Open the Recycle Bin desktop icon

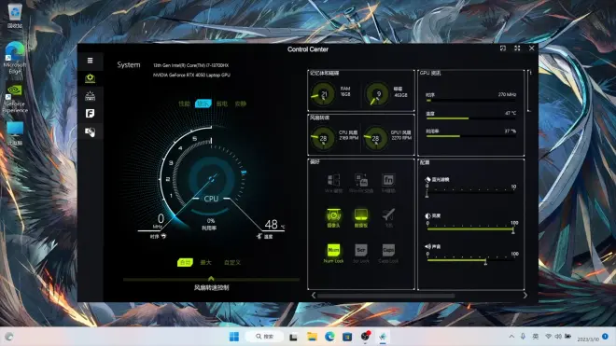15,16
